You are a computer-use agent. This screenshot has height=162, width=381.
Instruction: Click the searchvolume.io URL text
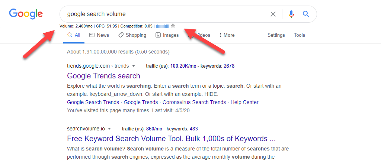(86, 129)
